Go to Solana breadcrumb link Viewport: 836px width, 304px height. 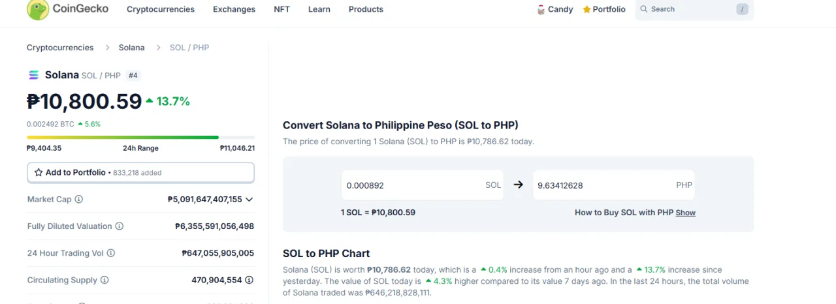(132, 48)
